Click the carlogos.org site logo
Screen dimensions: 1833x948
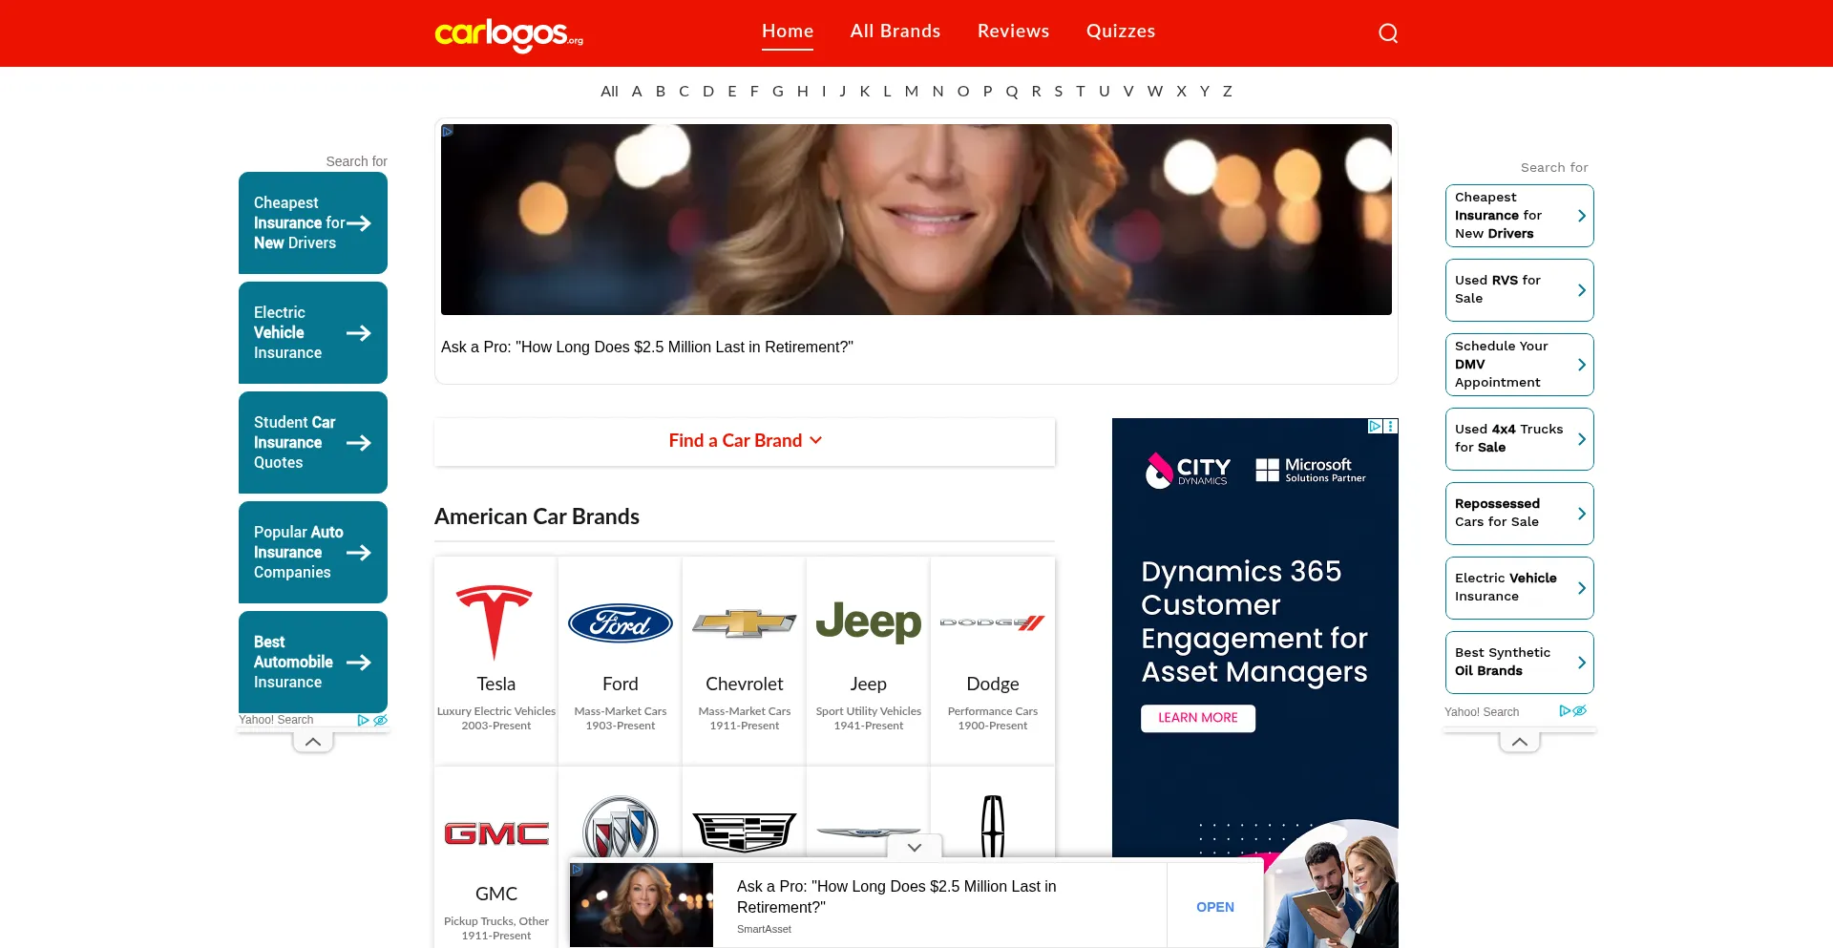(x=509, y=33)
